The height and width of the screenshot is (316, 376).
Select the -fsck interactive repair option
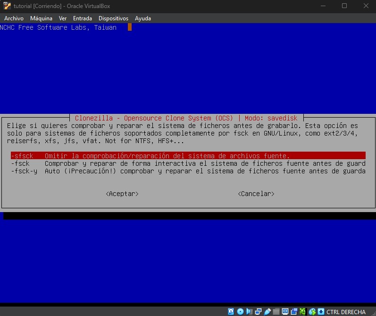tap(188, 163)
